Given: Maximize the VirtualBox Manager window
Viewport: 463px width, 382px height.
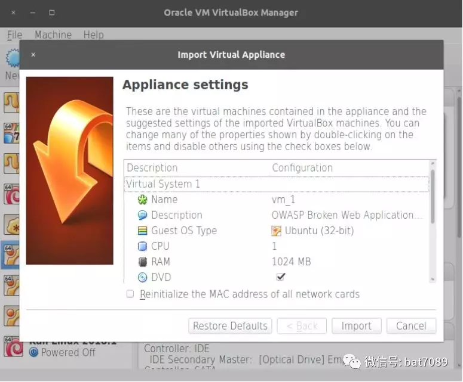Looking at the screenshot, I should pyautogui.click(x=51, y=13).
